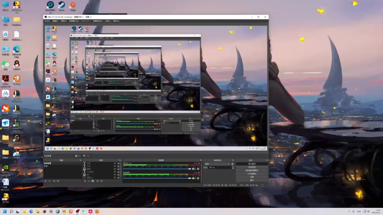Expand hidden system tray icons chevron

349,211
